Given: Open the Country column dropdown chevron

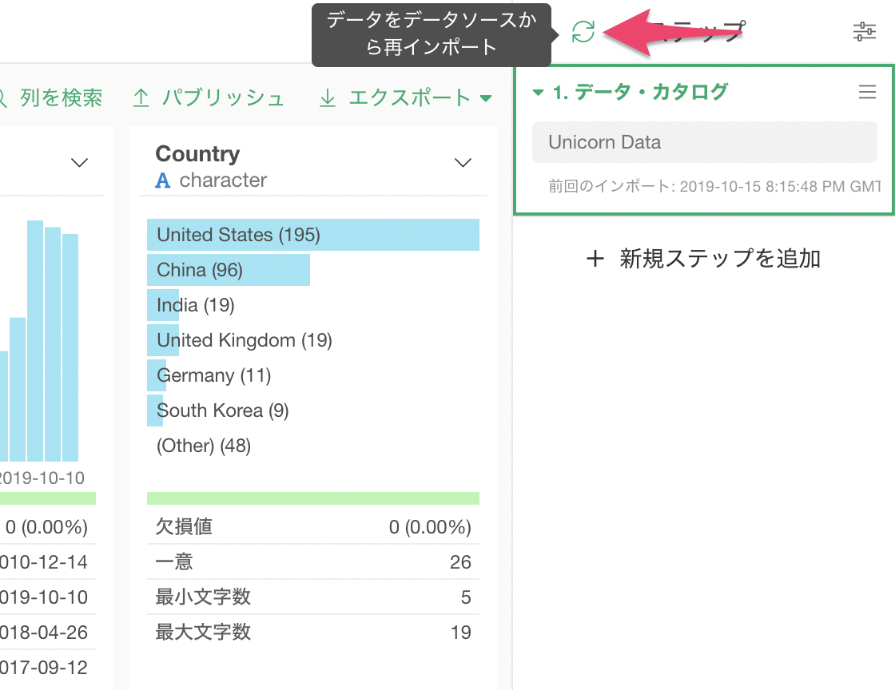Looking at the screenshot, I should click(x=463, y=163).
